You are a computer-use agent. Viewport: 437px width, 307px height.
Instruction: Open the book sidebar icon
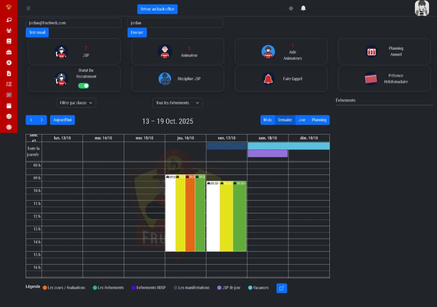tap(9, 41)
